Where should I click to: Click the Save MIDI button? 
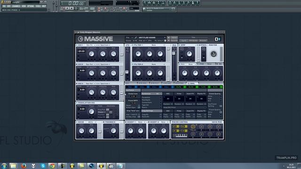point(217,122)
